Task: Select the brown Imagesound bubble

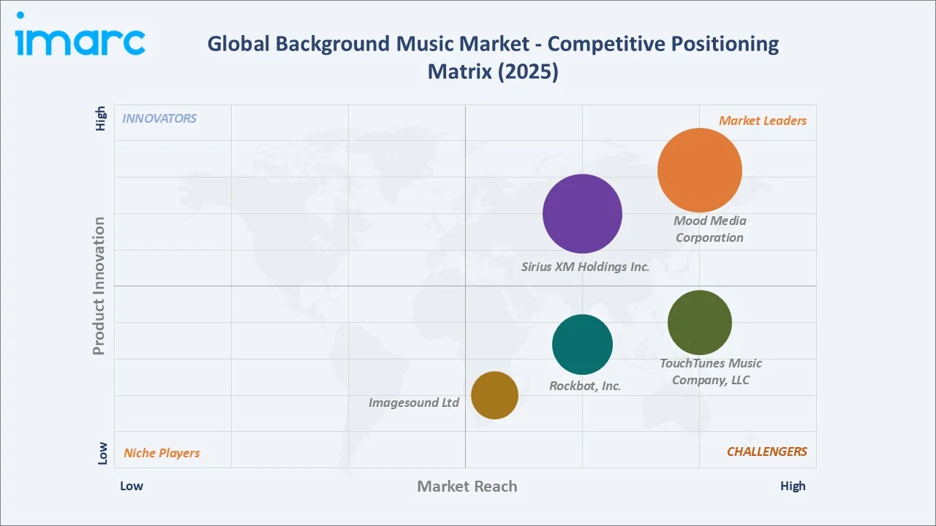Action: coord(494,395)
